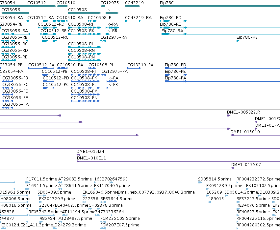The height and width of the screenshot is (230, 280).
Task: Select transcript Eip78C-RE
Action: coord(170,24)
